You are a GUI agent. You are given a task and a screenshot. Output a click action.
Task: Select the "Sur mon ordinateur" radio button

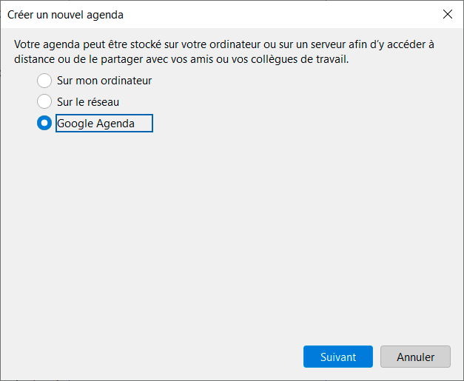pos(44,81)
